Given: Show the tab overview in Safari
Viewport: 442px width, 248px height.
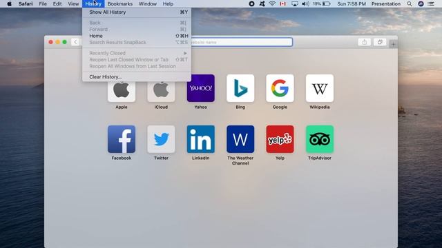Looking at the screenshot, I should [x=380, y=42].
